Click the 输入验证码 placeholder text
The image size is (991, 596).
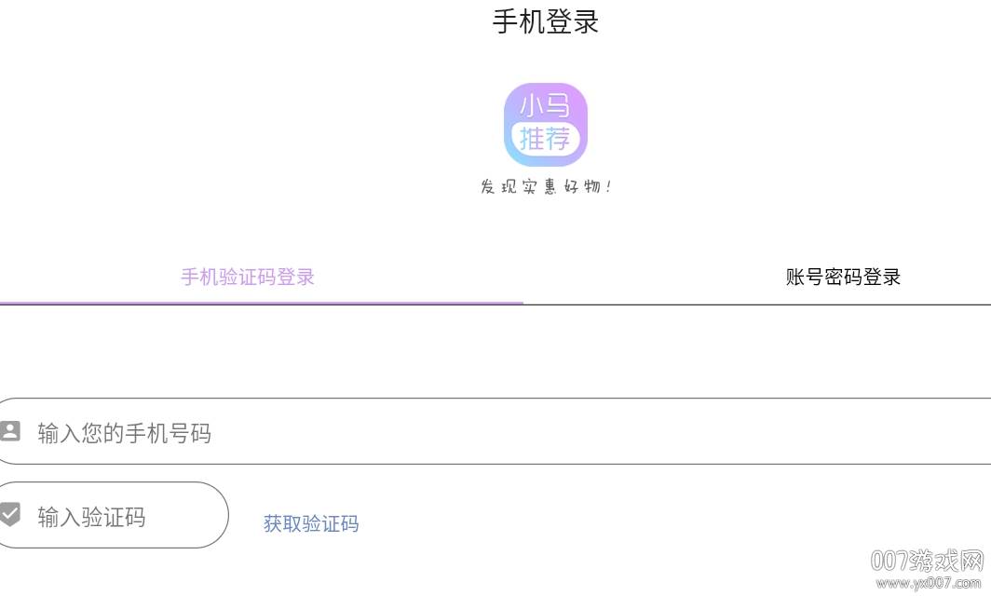tap(91, 517)
